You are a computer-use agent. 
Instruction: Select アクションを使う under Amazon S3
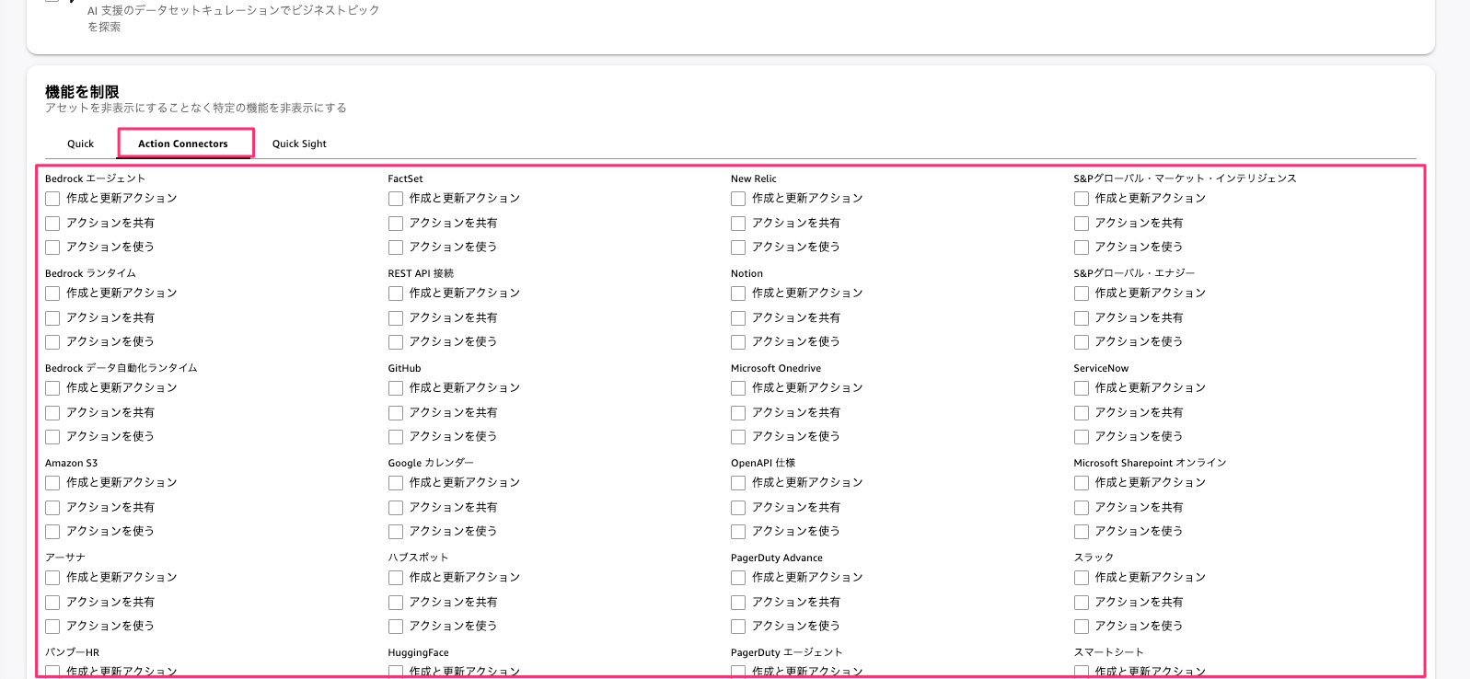point(52,532)
